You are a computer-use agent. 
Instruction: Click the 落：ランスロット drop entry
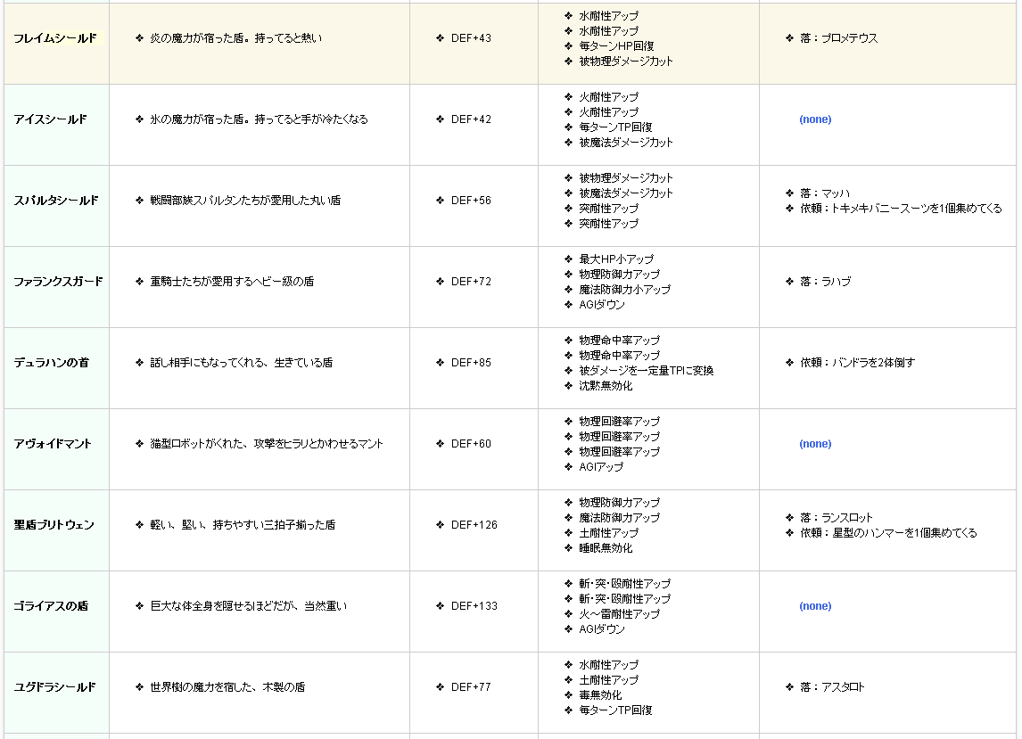(836, 517)
